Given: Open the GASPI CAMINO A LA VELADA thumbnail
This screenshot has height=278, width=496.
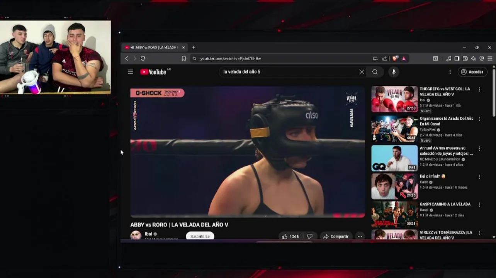Looking at the screenshot, I should point(394,214).
